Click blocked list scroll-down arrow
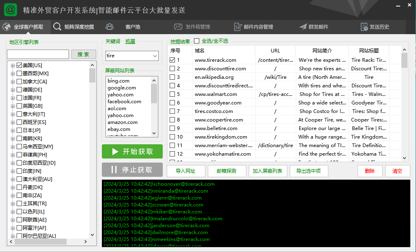The image size is (416, 252). 154,133
